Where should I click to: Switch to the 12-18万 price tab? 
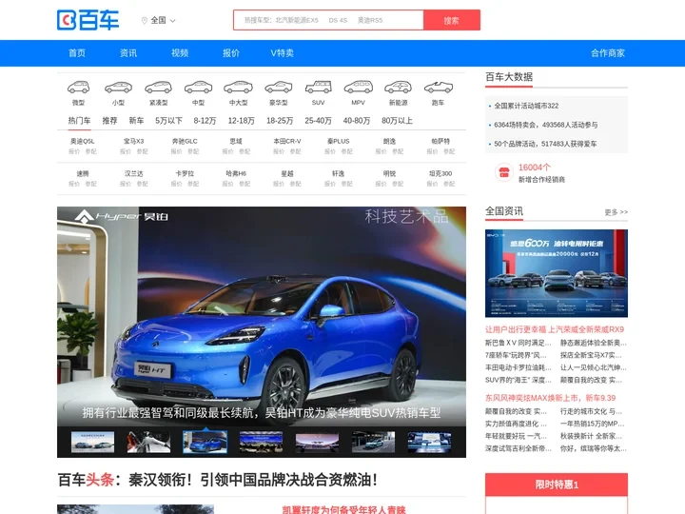pos(241,121)
